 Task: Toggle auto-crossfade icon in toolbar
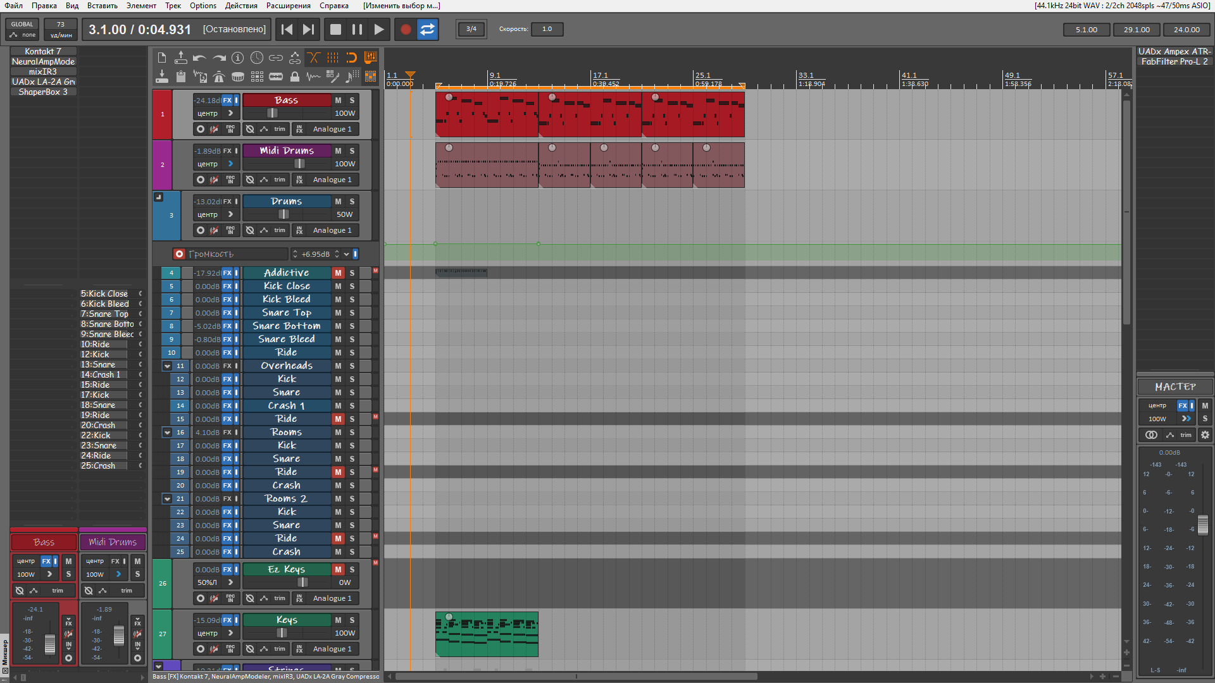pyautogui.click(x=313, y=58)
